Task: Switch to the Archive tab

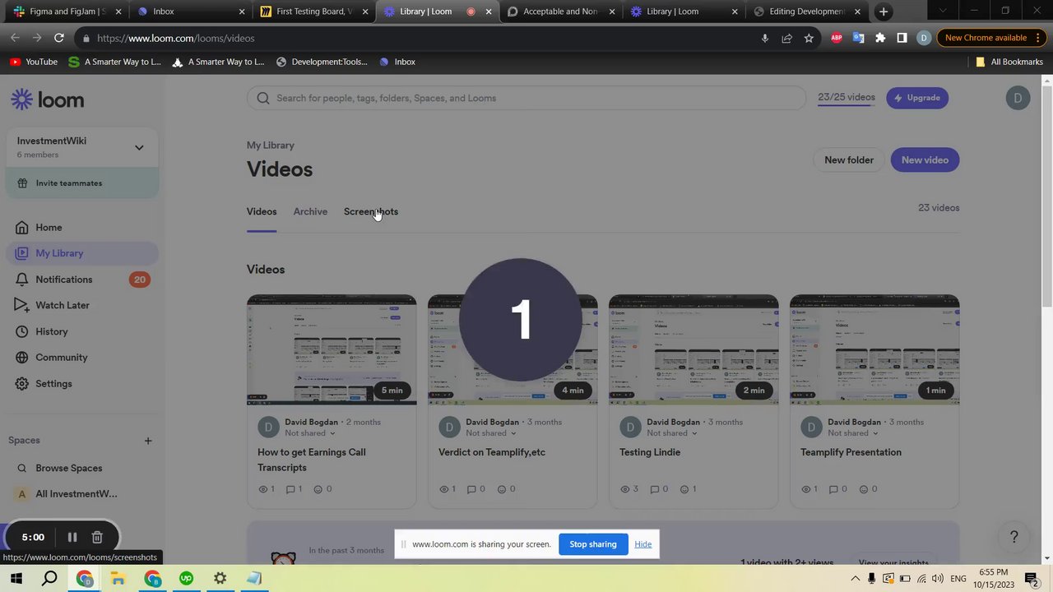Action: (x=310, y=212)
